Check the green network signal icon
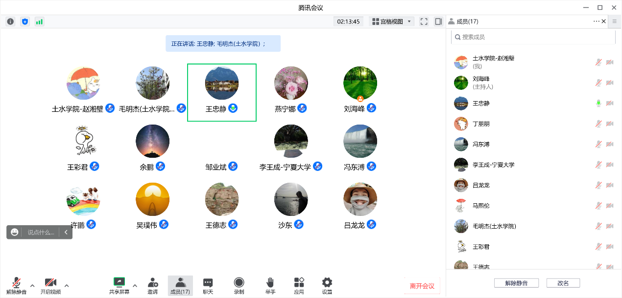Viewport: 622px width, 298px height. 39,21
